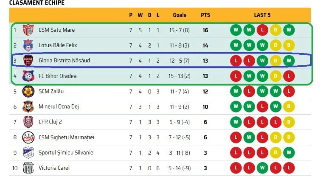Click the CFR Cluj 2 club badge
The image size is (326, 185).
(x=28, y=122)
